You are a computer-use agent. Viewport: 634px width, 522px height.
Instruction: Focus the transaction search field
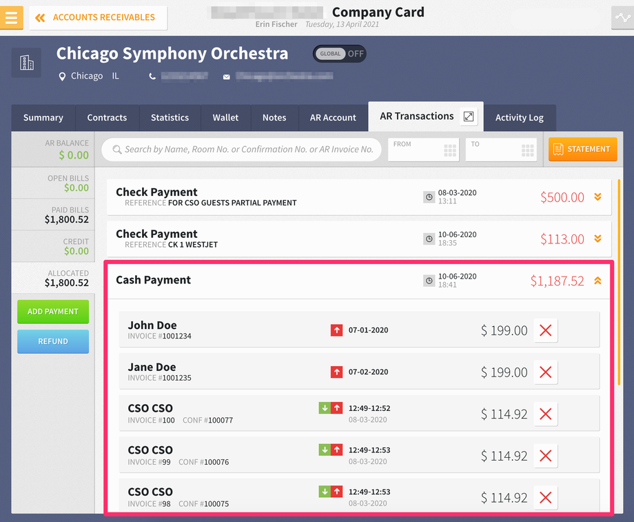pos(241,150)
